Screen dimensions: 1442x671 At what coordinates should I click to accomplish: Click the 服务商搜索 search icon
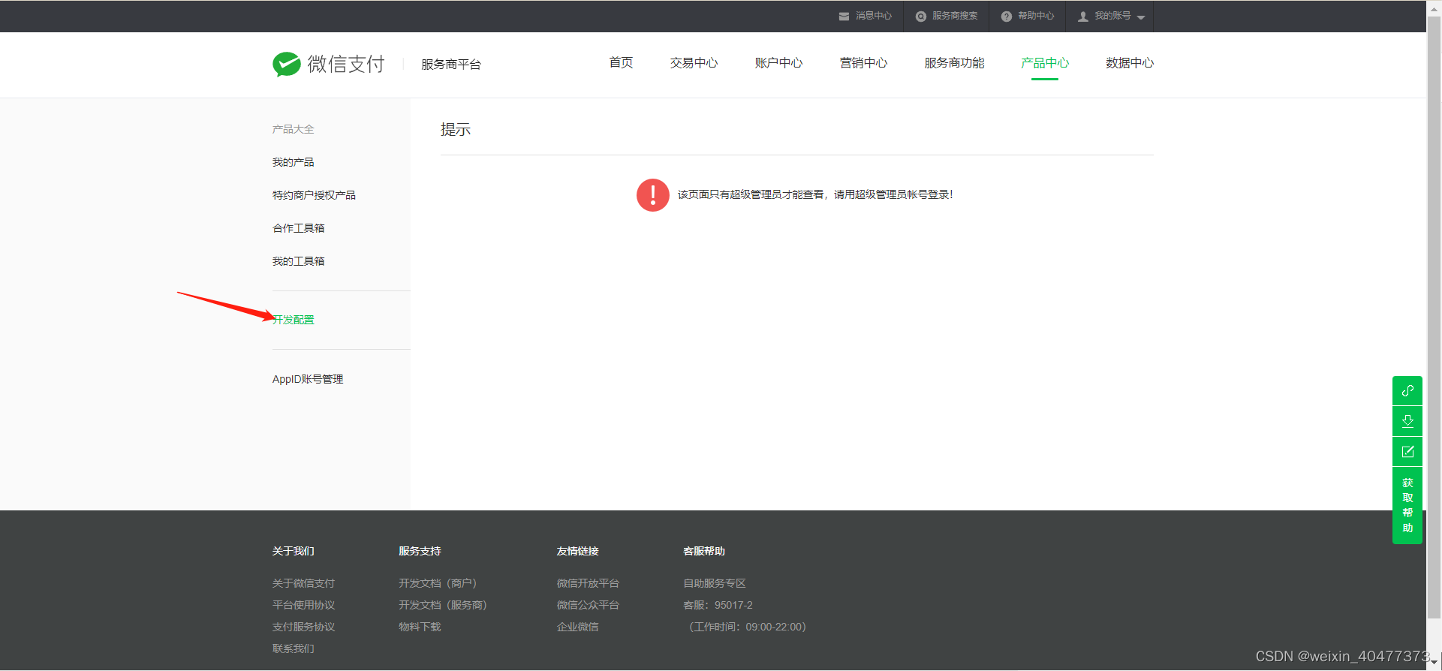[x=921, y=17]
